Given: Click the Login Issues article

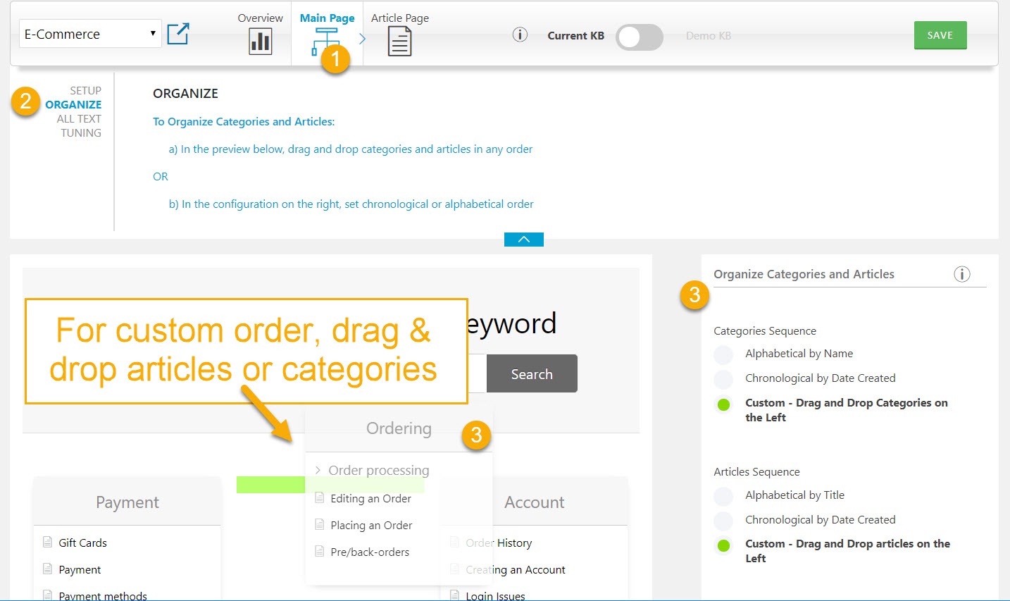Looking at the screenshot, I should tap(495, 596).
